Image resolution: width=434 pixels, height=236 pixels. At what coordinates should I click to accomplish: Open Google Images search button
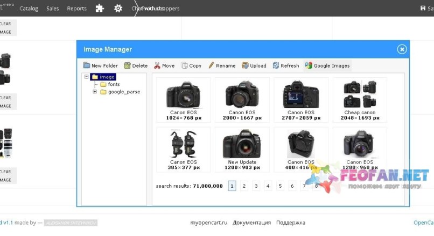[327, 65]
